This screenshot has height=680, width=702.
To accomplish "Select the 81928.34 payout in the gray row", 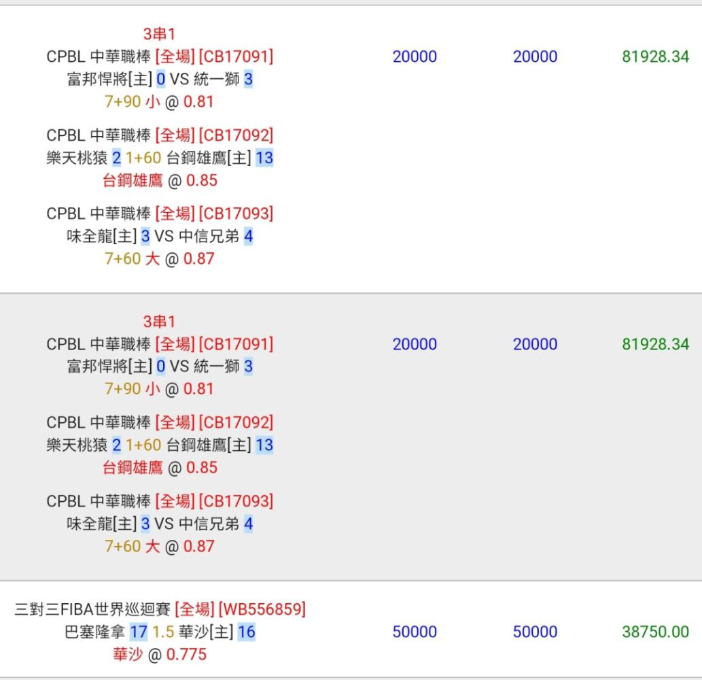I will [655, 344].
